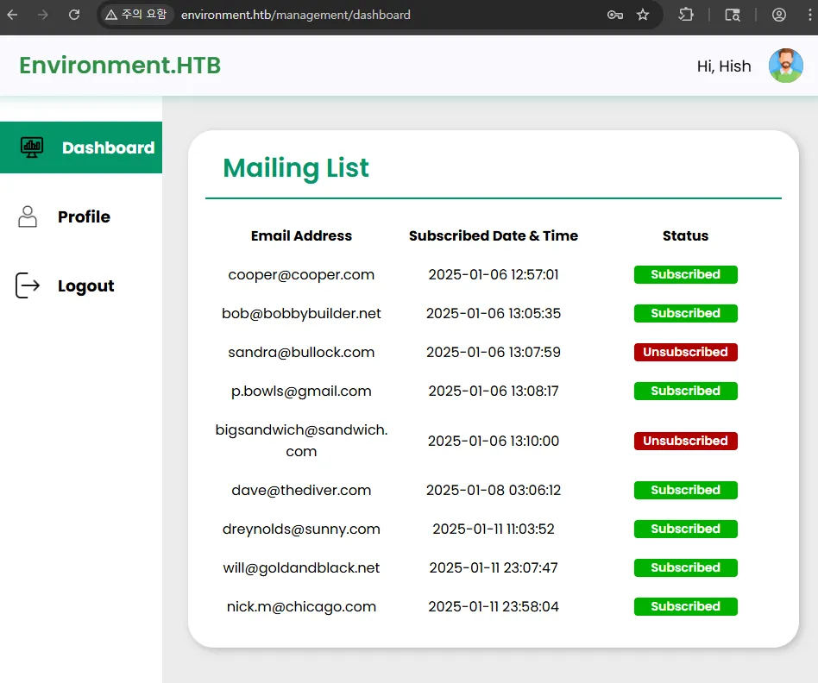818x683 pixels.
Task: Click the Environment.HTB logo
Action: pyautogui.click(x=120, y=66)
